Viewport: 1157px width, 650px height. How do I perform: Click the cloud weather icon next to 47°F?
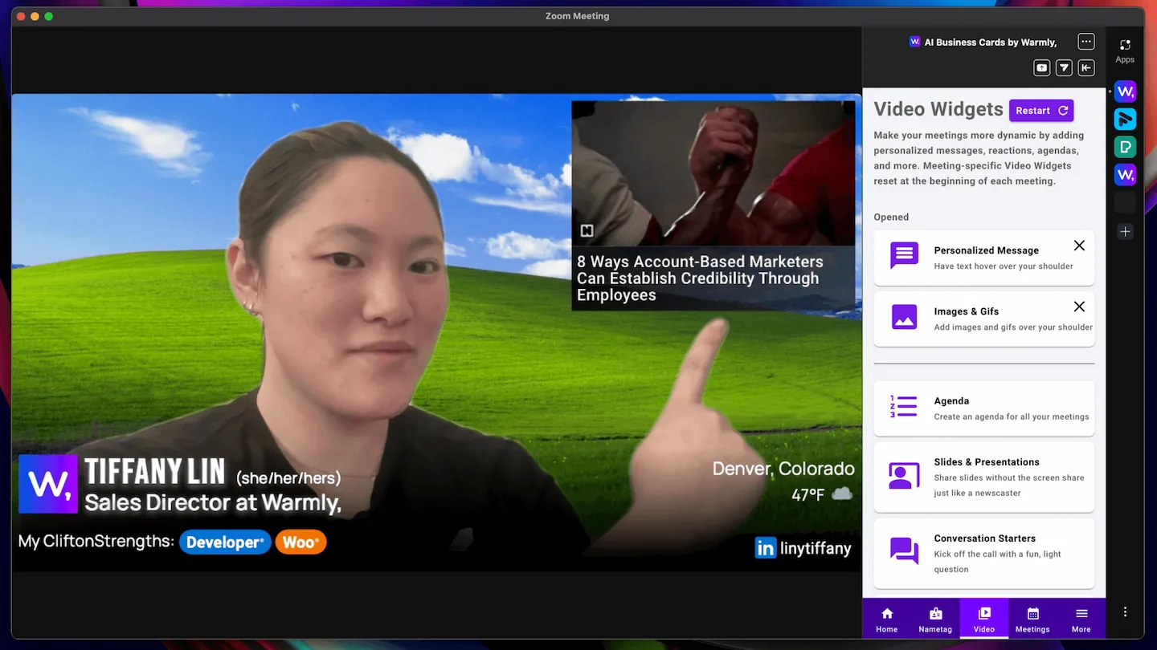point(842,494)
